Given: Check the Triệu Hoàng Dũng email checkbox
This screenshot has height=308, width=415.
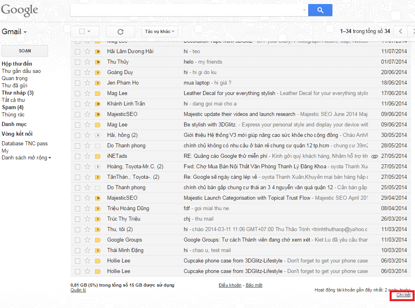Looking at the screenshot, I should pos(77,209).
